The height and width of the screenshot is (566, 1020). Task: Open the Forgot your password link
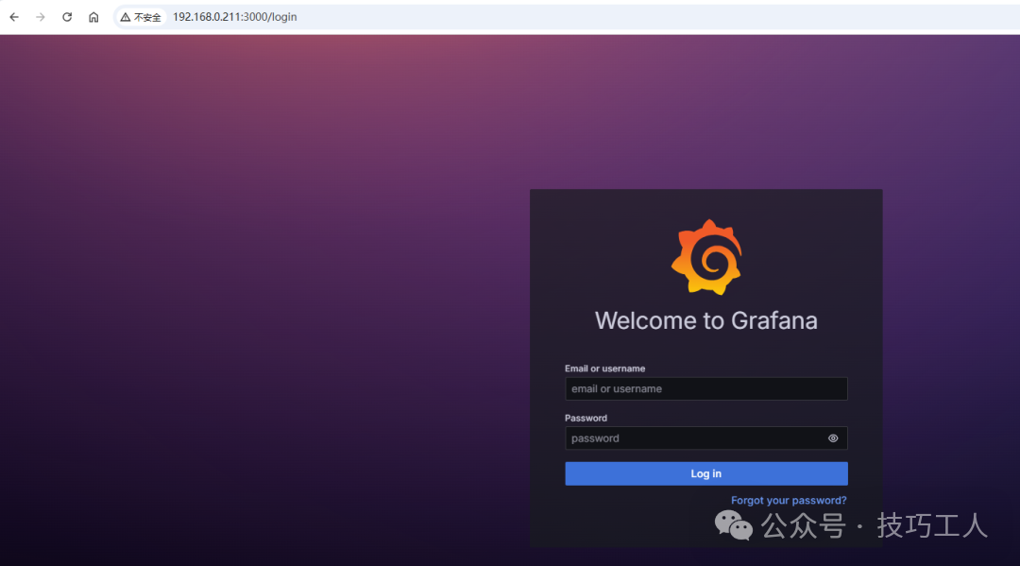[x=789, y=500]
